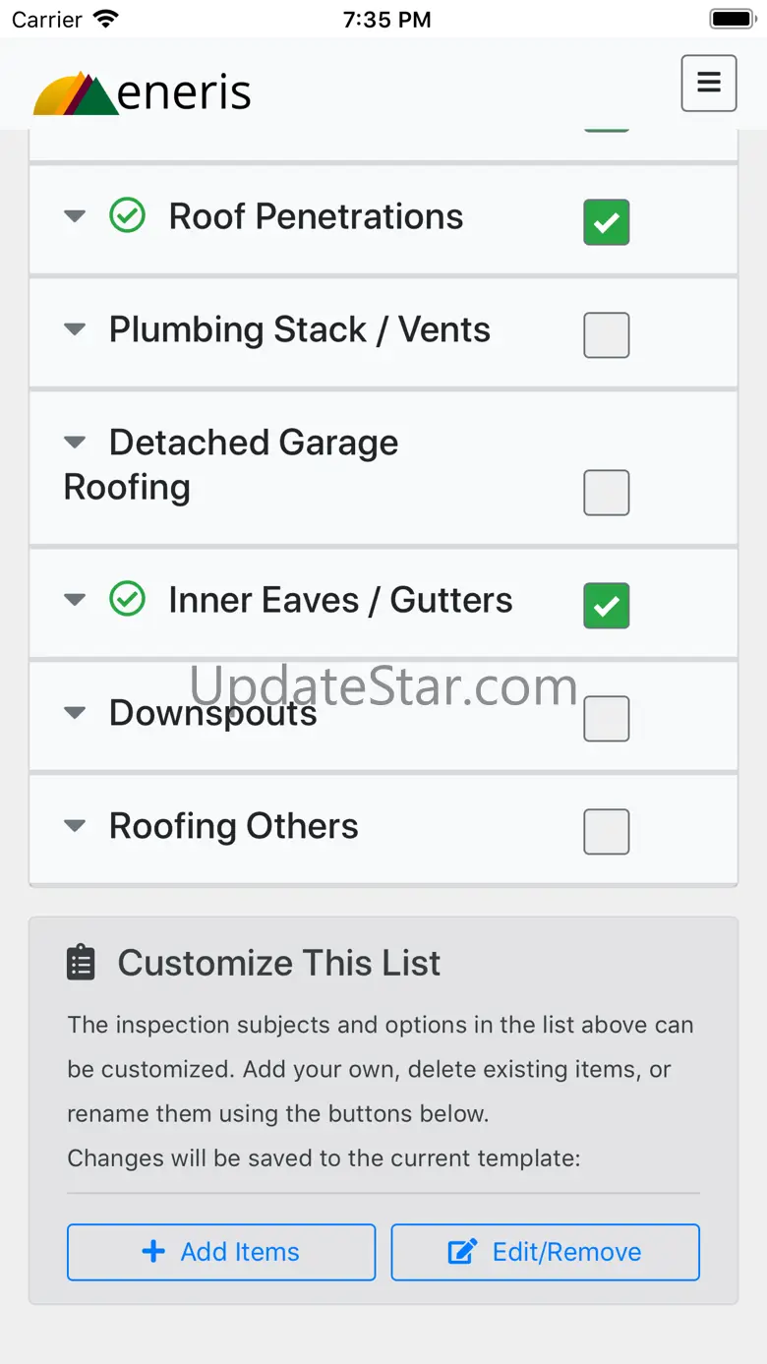Click the clipboard icon beside Customize This List

(81, 963)
